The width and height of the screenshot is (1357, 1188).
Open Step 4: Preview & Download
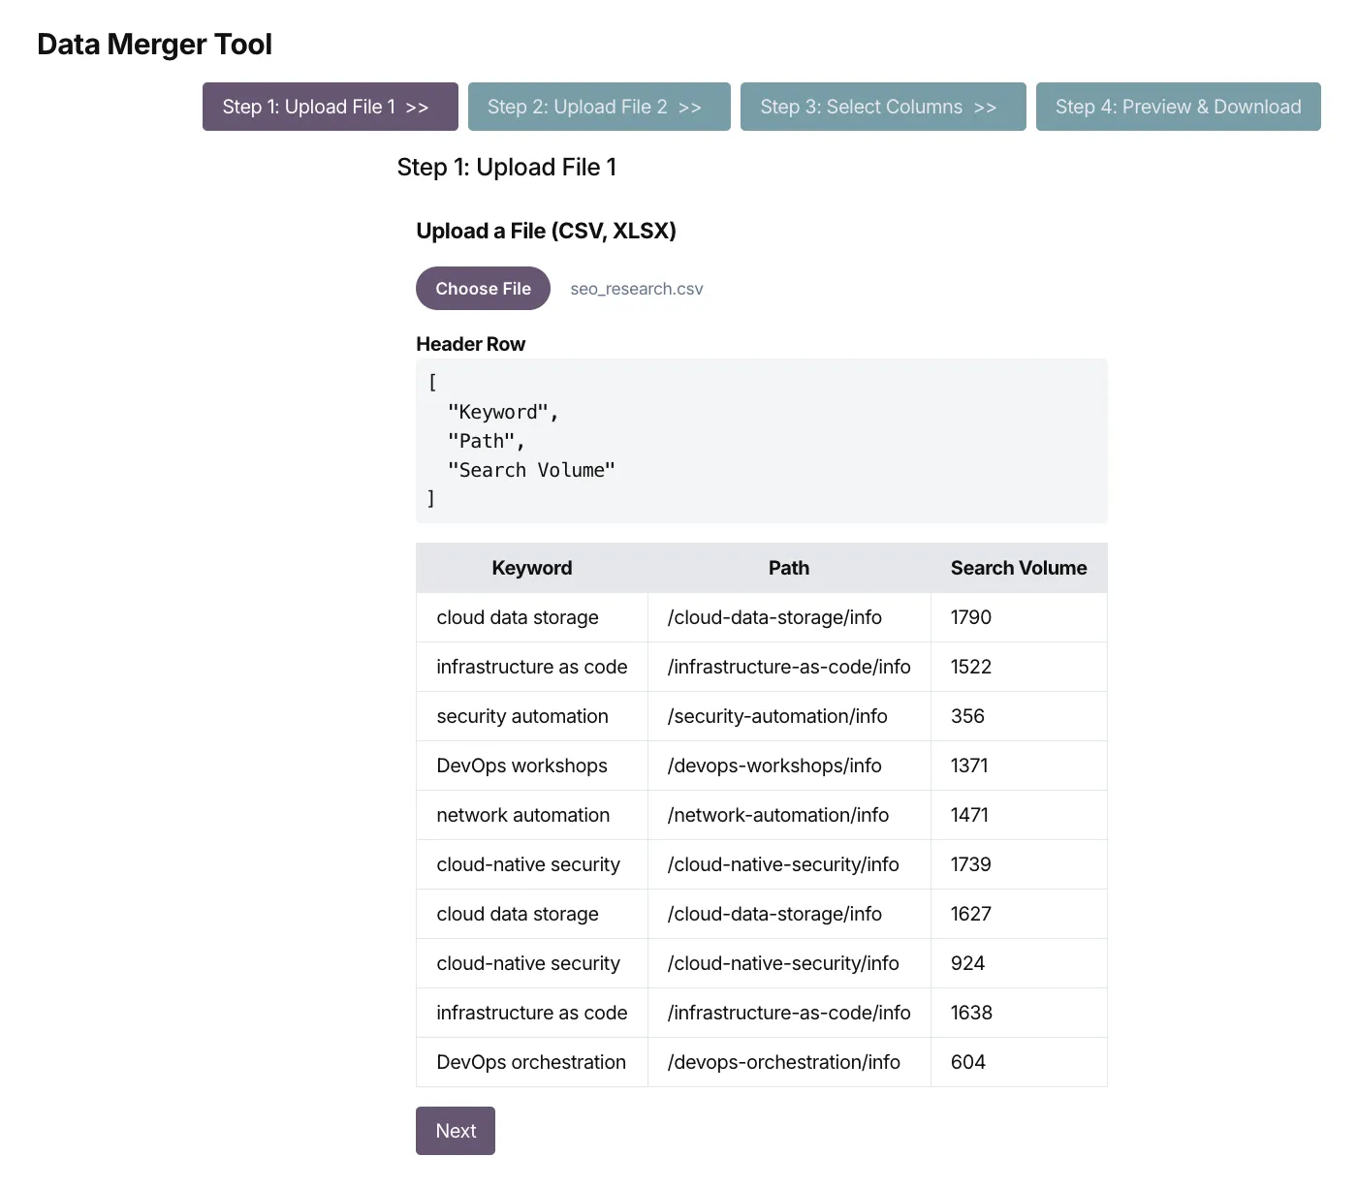(x=1178, y=107)
